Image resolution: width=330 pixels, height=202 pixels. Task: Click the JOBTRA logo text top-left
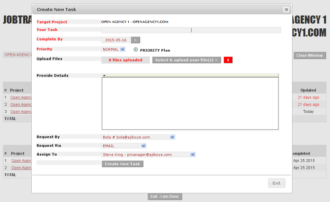pos(16,20)
